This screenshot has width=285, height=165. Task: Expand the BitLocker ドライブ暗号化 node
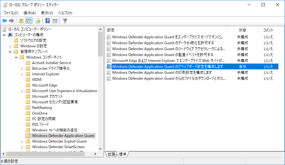(x=22, y=69)
